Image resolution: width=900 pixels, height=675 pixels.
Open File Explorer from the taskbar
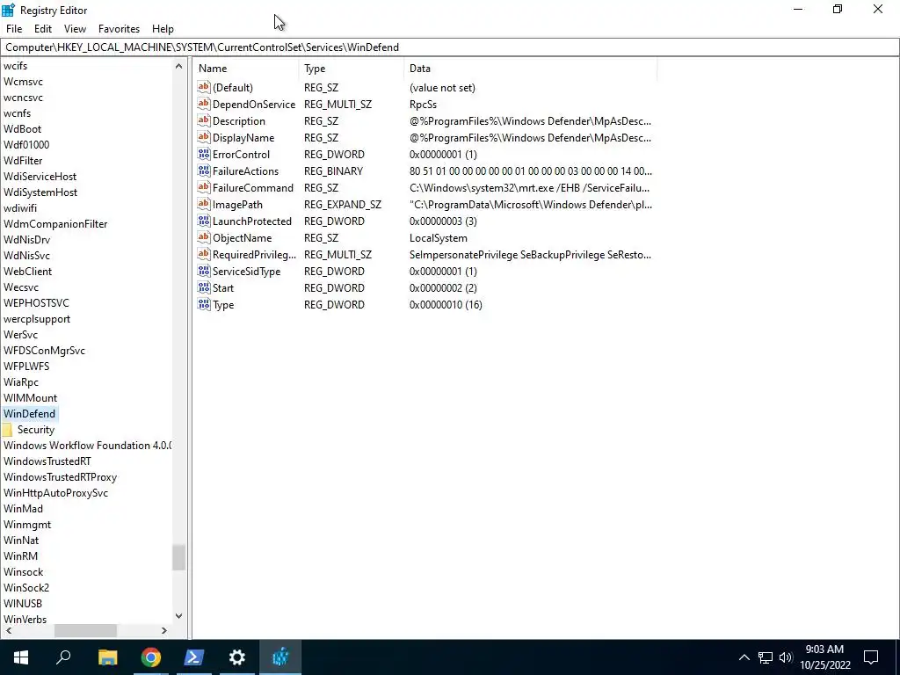coord(107,657)
